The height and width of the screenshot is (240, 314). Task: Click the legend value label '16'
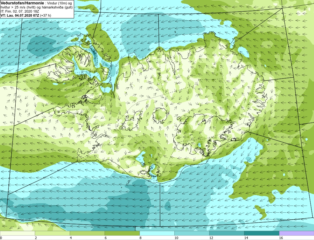(x=281, y=238)
